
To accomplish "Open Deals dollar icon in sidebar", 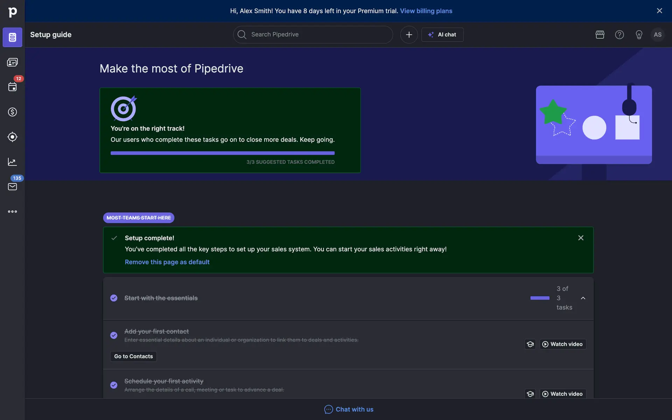I will click(12, 112).
